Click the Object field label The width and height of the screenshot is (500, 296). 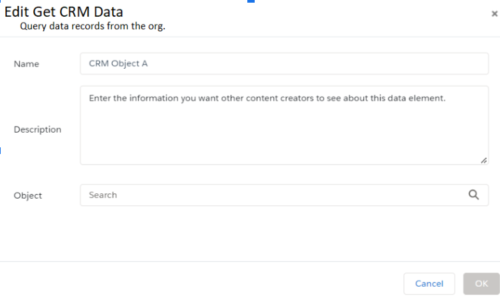coord(28,195)
